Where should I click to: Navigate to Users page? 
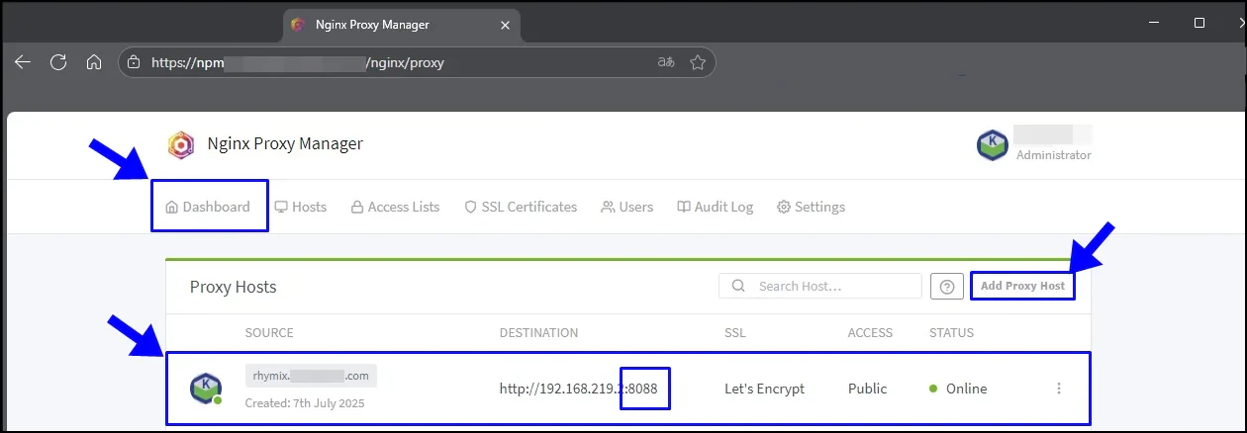coord(627,207)
